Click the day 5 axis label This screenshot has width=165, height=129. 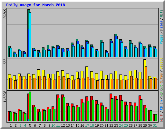[30, 125]
